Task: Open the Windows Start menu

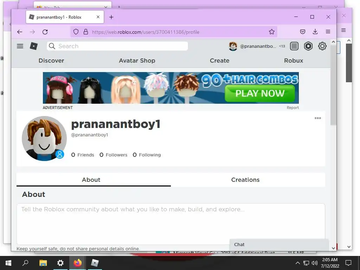Action: [x=8, y=263]
